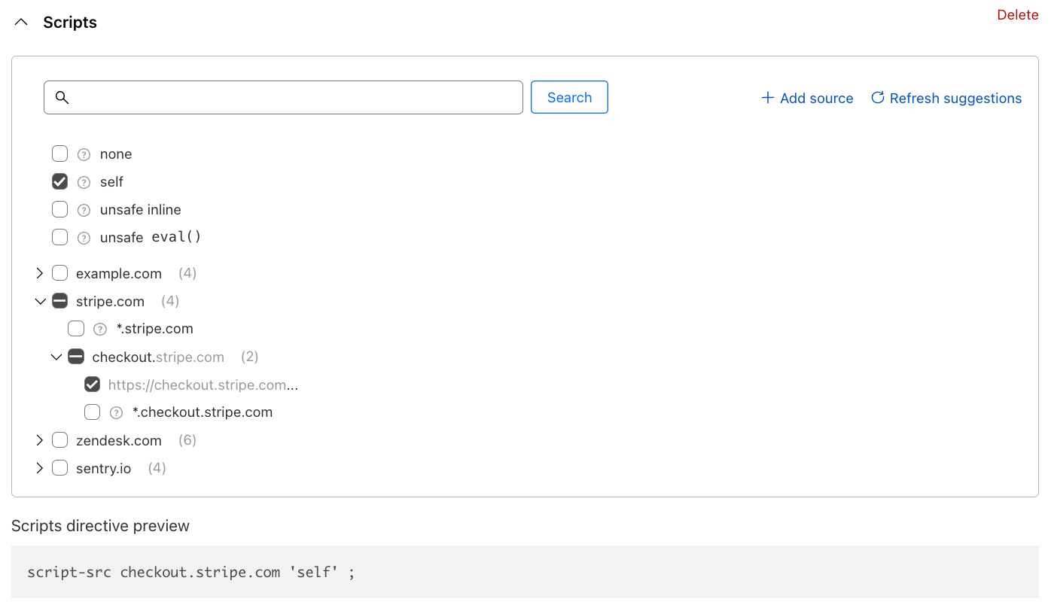Check the none checkbox

(60, 154)
